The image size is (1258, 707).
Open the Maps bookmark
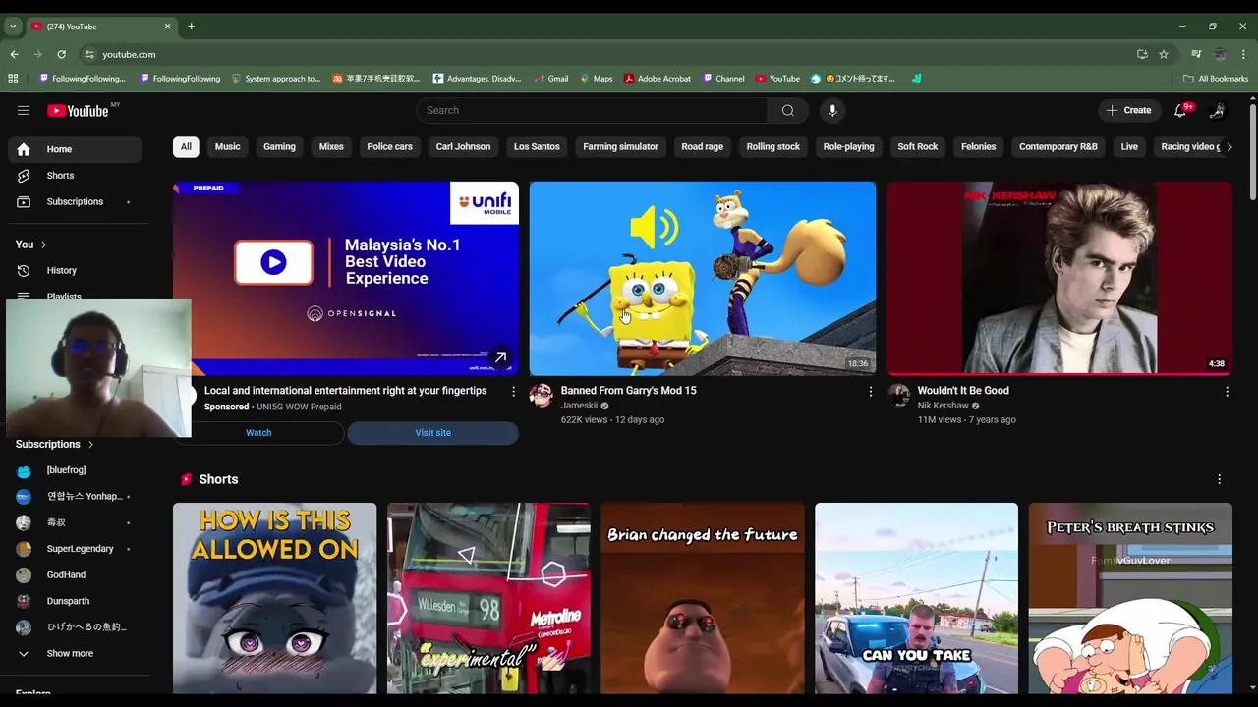coord(596,79)
